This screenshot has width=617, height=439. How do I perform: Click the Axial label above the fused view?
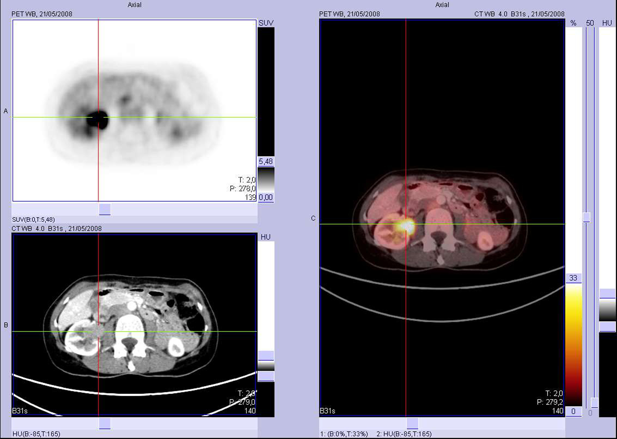(442, 5)
